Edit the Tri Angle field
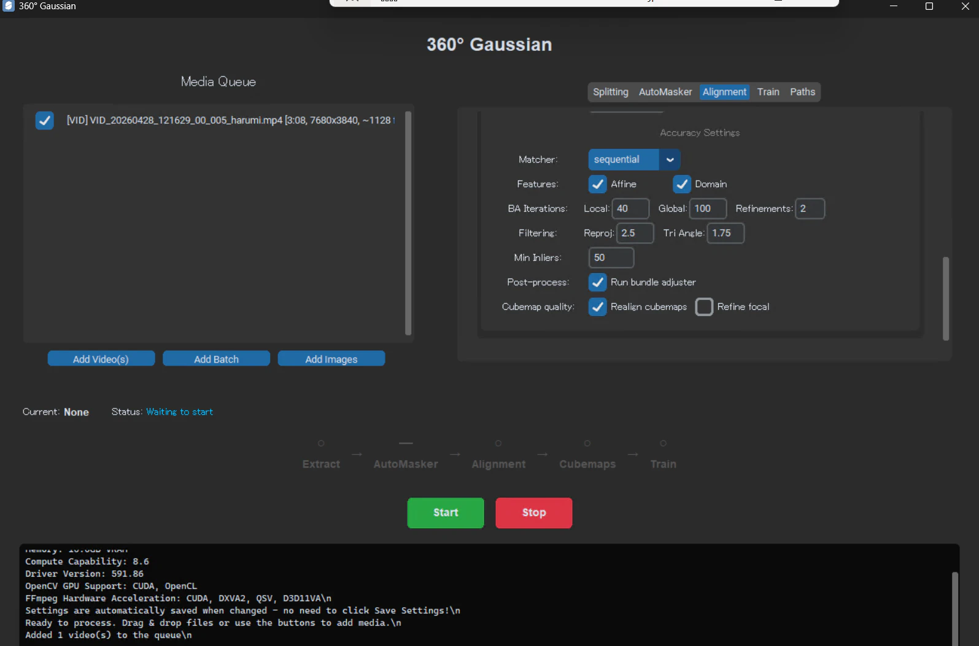This screenshot has width=979, height=646. point(726,233)
